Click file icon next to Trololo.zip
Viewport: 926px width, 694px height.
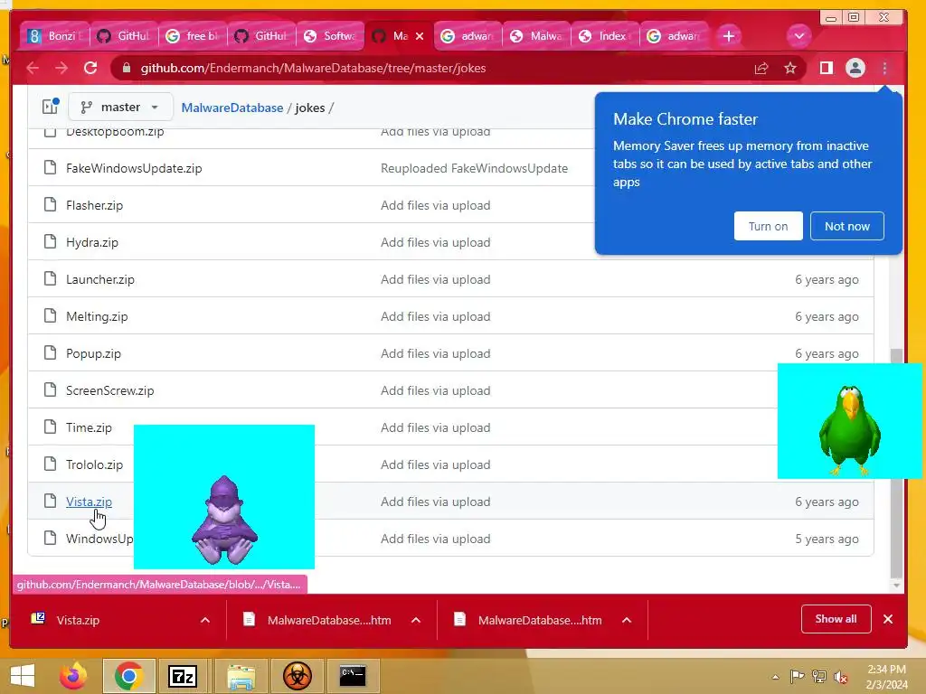coord(51,464)
